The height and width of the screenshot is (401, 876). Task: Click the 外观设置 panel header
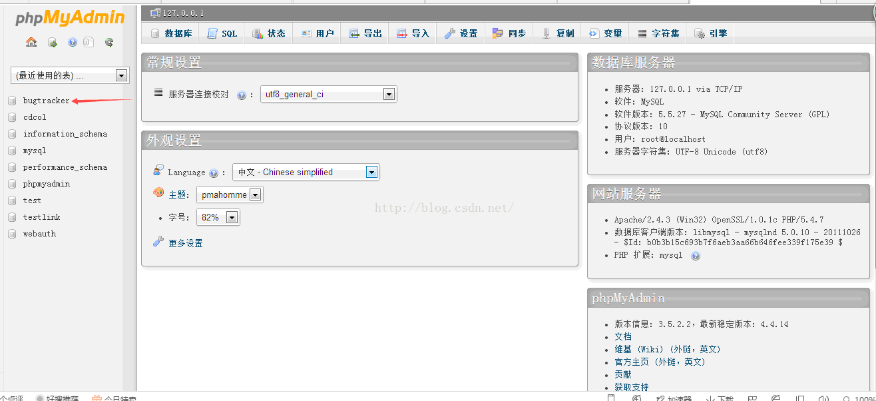point(359,141)
